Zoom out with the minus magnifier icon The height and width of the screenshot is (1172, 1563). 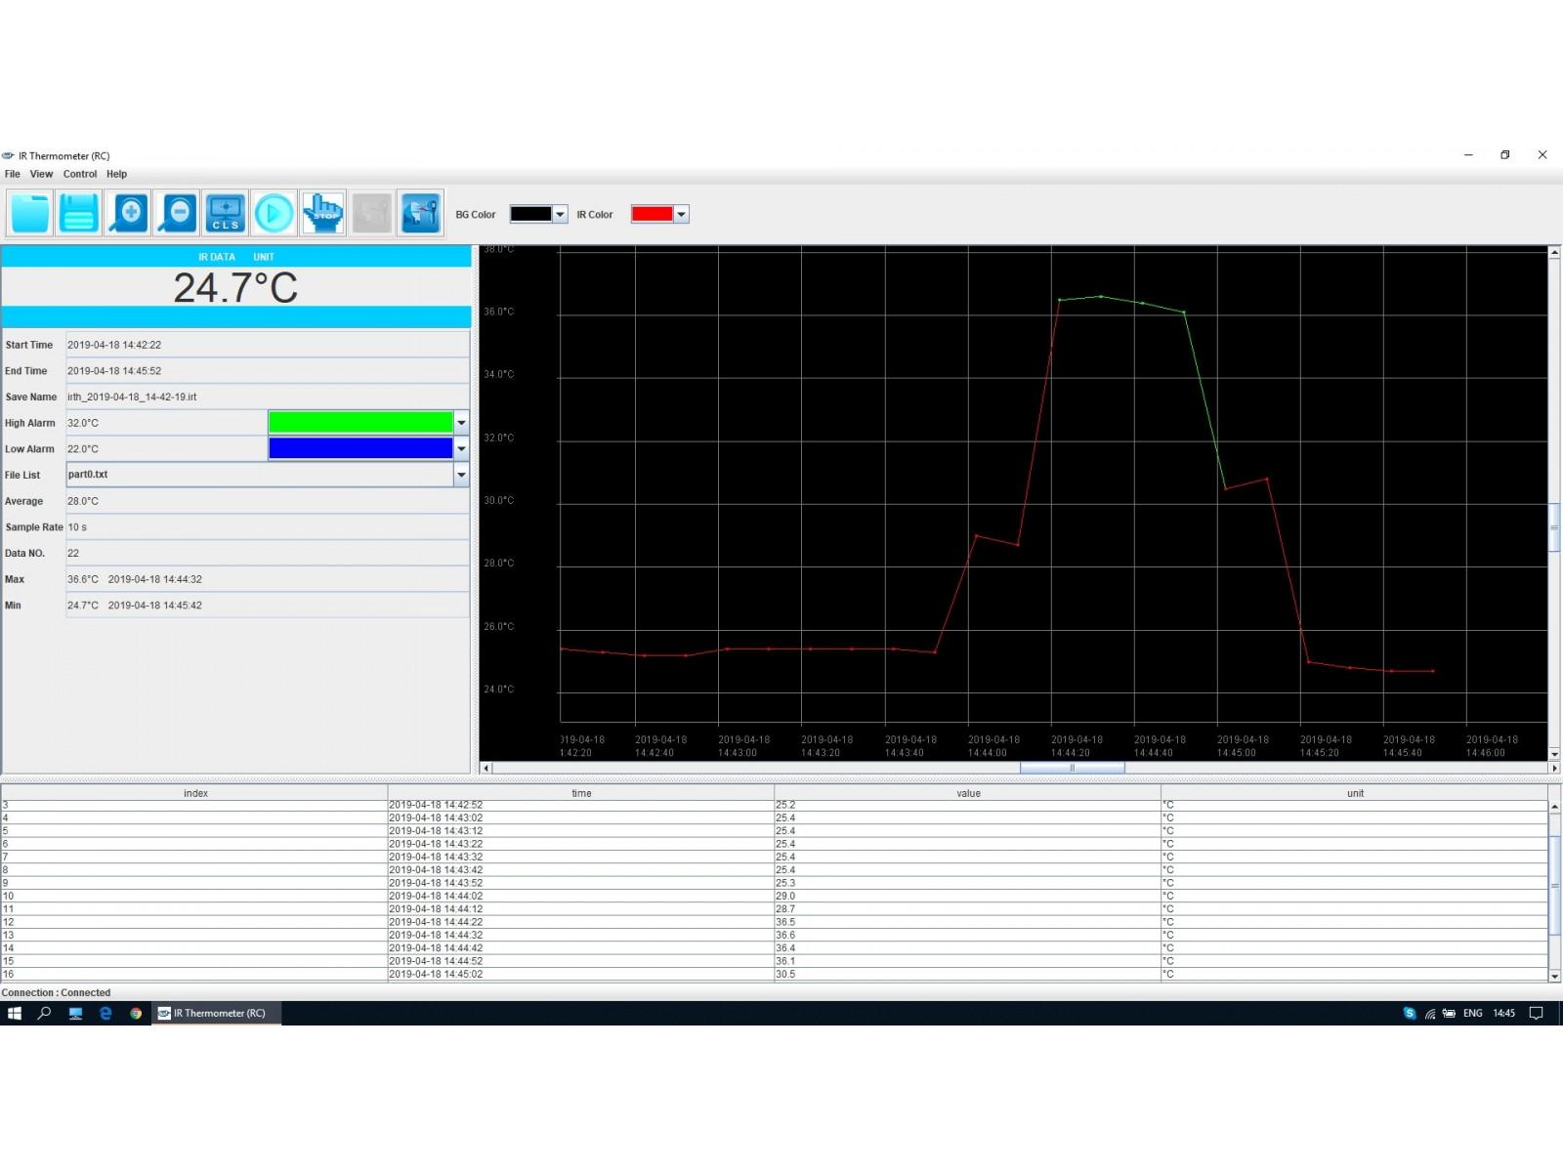[177, 213]
